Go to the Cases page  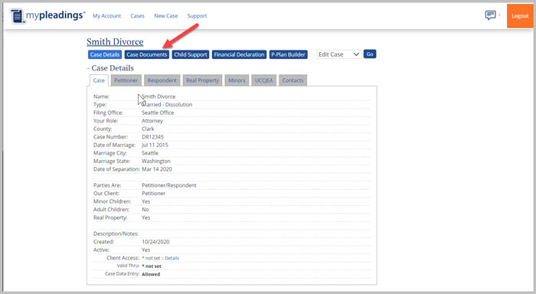(x=137, y=16)
